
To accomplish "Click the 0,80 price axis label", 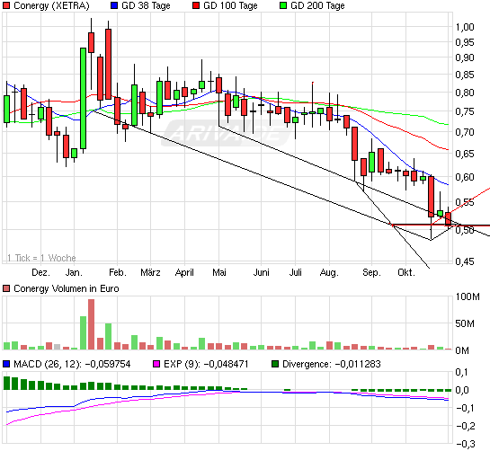I will click(x=465, y=93).
